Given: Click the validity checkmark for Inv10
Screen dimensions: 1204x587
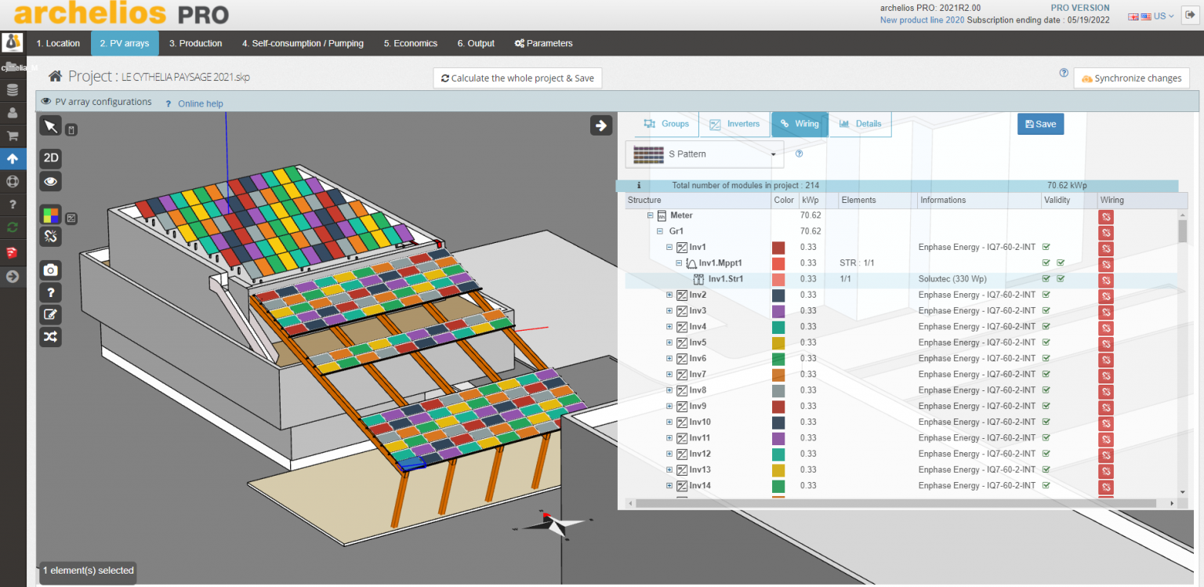Looking at the screenshot, I should 1046,422.
